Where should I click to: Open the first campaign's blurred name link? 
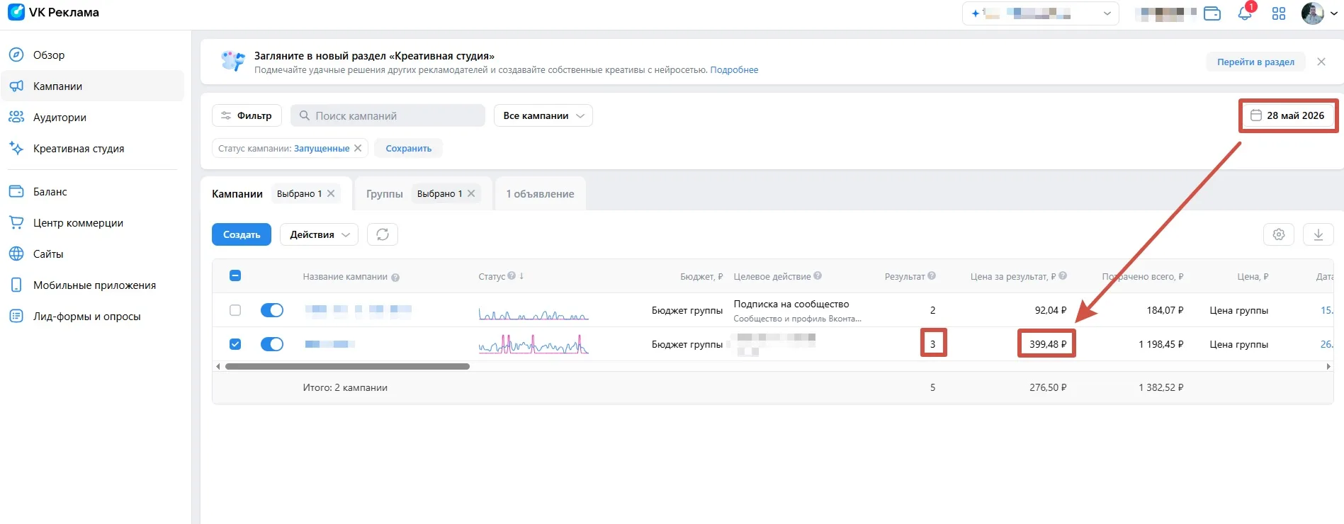tap(358, 309)
